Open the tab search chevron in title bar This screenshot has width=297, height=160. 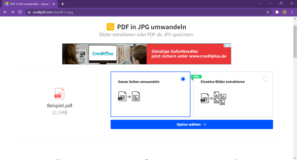click(260, 3)
